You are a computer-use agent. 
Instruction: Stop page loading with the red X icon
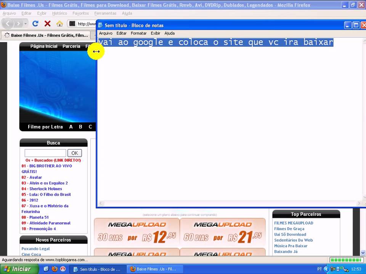pos(47,24)
